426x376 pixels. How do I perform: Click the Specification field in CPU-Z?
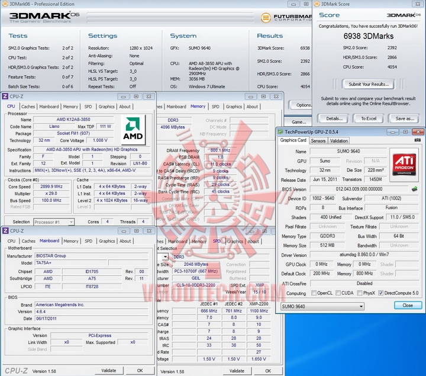point(92,150)
